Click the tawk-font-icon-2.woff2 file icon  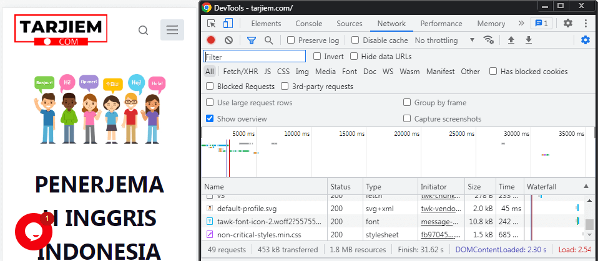coord(210,221)
